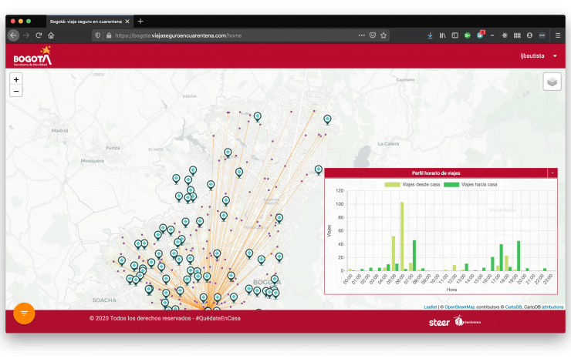The height and width of the screenshot is (362, 571).
Task: Click the map marker near La Calera
Action: 327,119
